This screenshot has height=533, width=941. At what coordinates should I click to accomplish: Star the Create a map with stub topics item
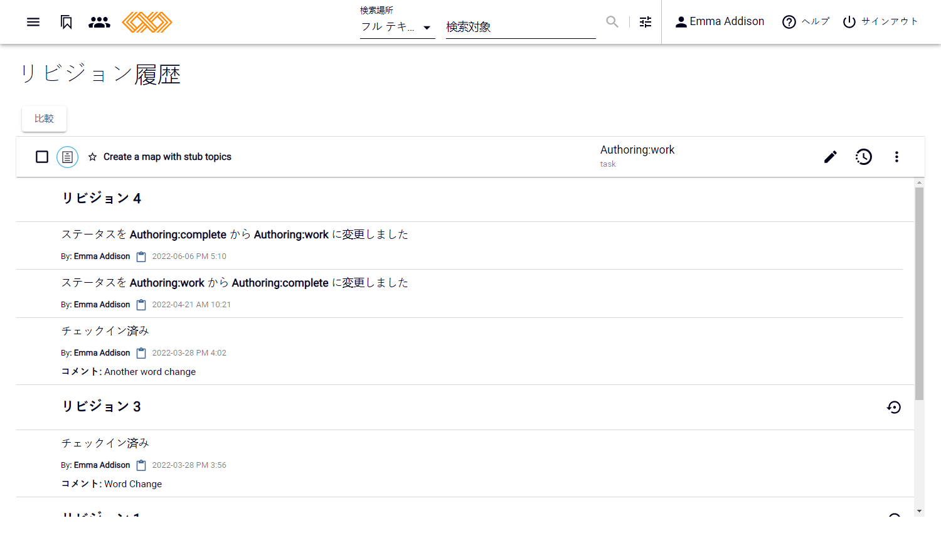coord(92,157)
